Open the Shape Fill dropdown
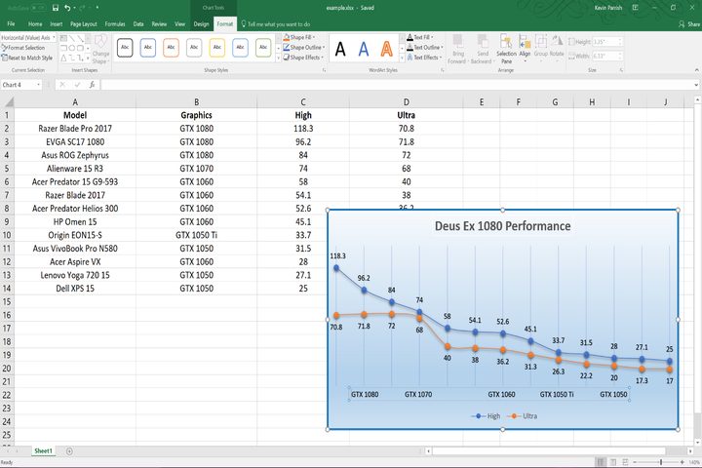 click(299, 37)
